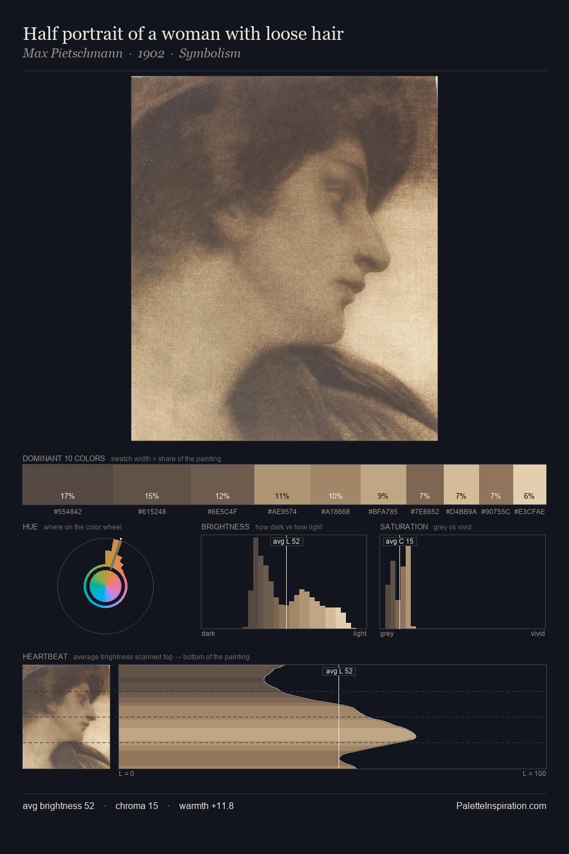Click the #AE9574 tan swatch
The height and width of the screenshot is (854, 569).
click(282, 485)
